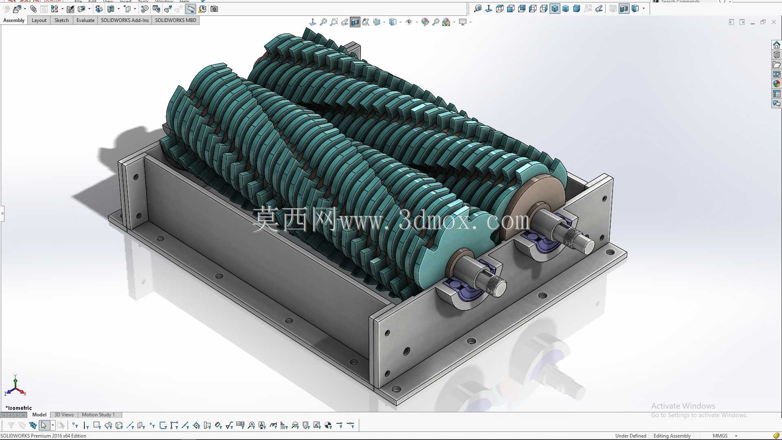Image resolution: width=782 pixels, height=440 pixels.
Task: Click the Reference Geometry icon
Action: coord(127,9)
